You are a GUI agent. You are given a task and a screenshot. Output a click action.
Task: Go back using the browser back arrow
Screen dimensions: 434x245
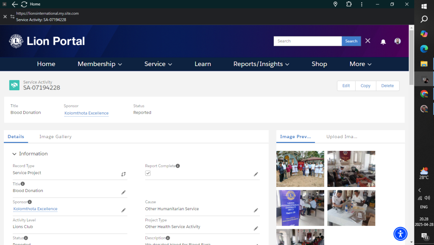tap(15, 4)
